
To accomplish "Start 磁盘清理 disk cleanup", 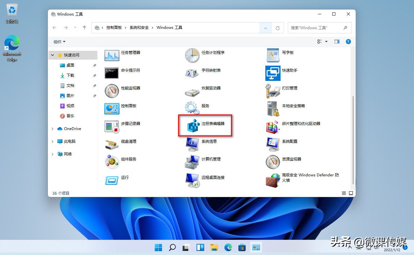I will (129, 141).
